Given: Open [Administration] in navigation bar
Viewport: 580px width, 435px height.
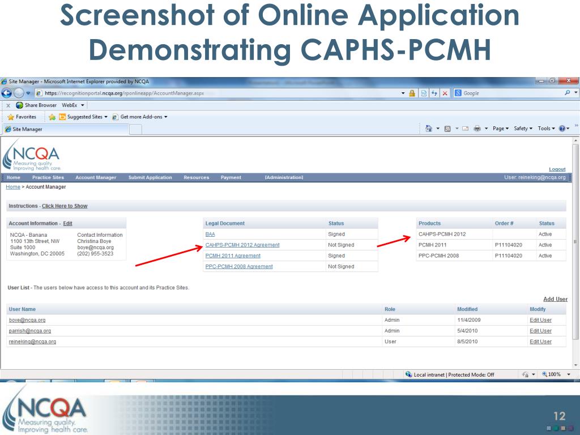Looking at the screenshot, I should click(284, 177).
